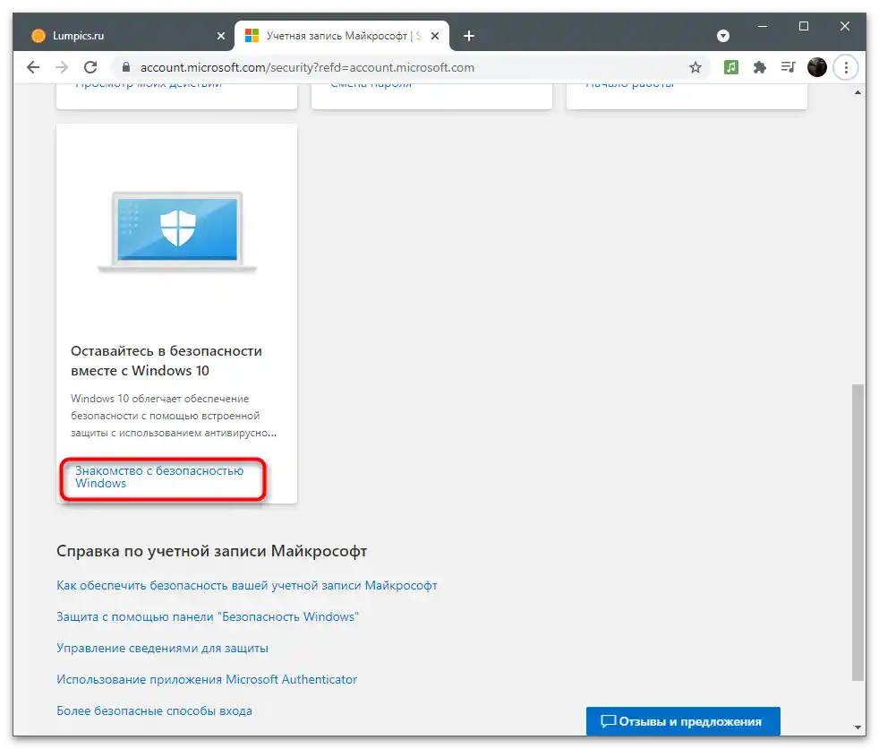Open Chrome's three-dot menu
This screenshot has width=879, height=749.
tap(846, 67)
